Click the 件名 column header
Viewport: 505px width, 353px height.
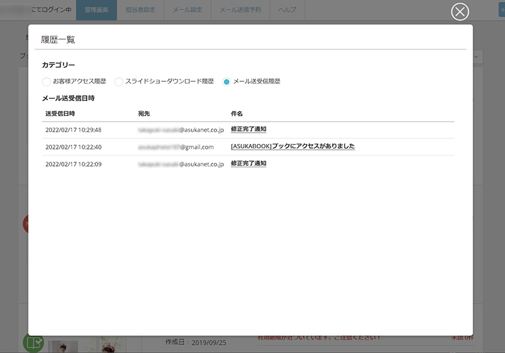237,114
